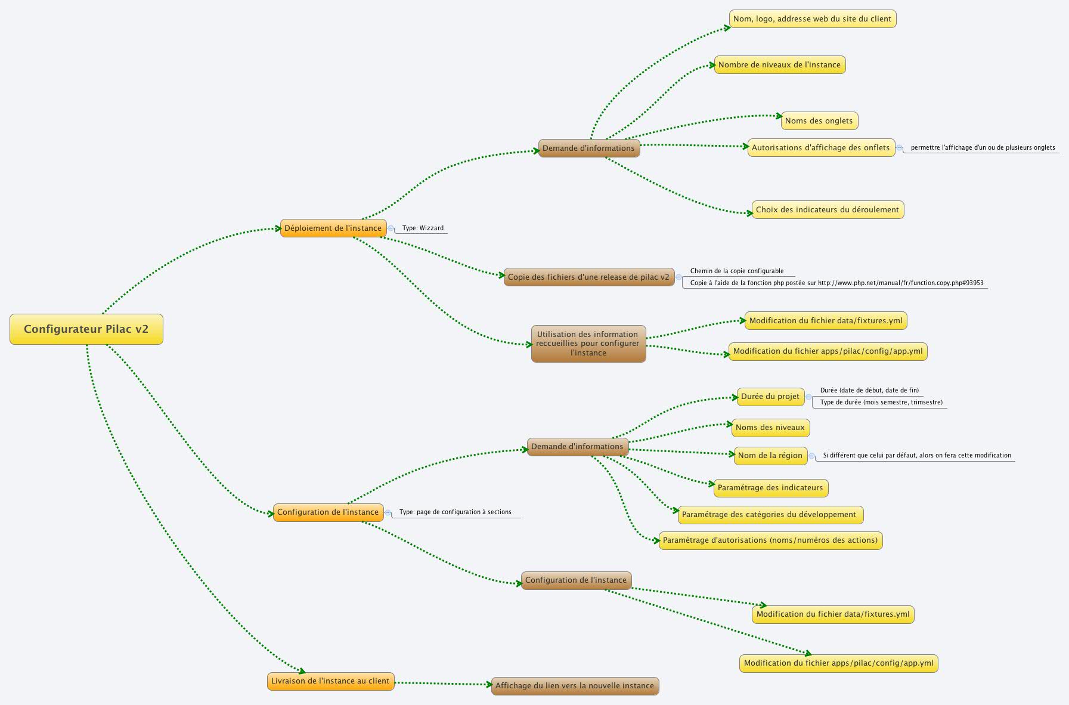Select the Nom, logo, addresse web node
Viewport: 1069px width, 705px height.
tap(812, 19)
